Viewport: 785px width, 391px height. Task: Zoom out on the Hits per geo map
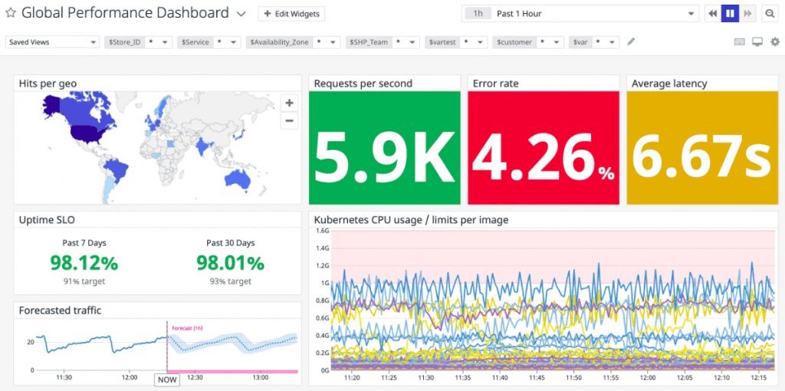289,120
